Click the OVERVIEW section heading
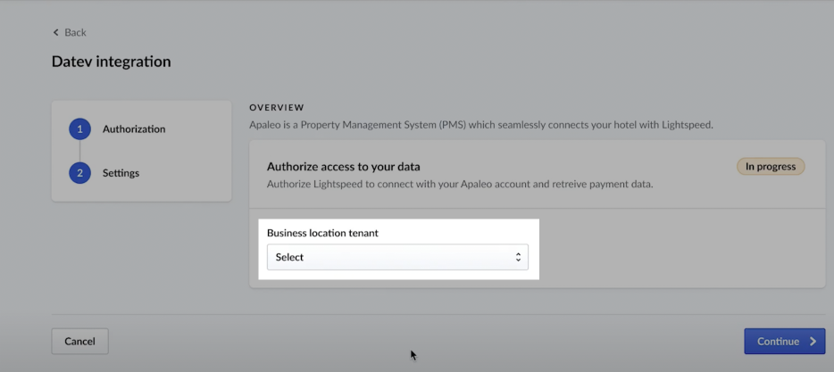This screenshot has width=834, height=372. click(277, 108)
